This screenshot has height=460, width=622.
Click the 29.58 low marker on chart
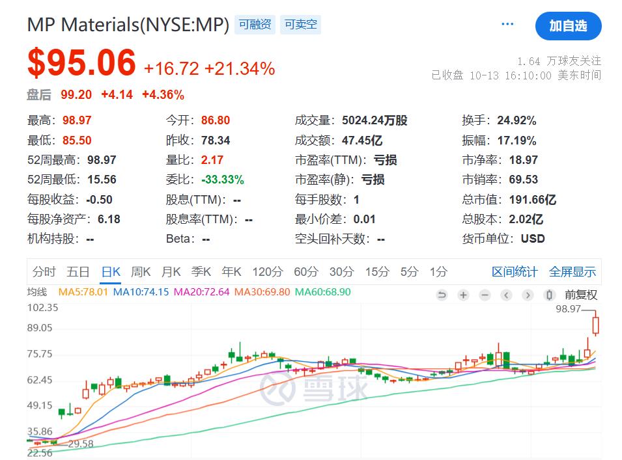click(81, 444)
